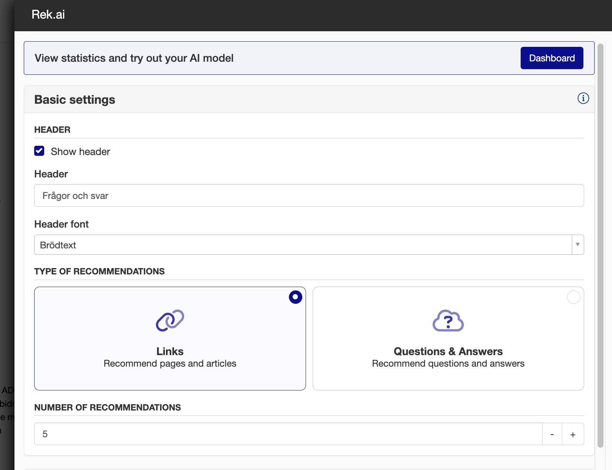The height and width of the screenshot is (470, 612).
Task: Open the Dashboard
Action: coord(551,58)
